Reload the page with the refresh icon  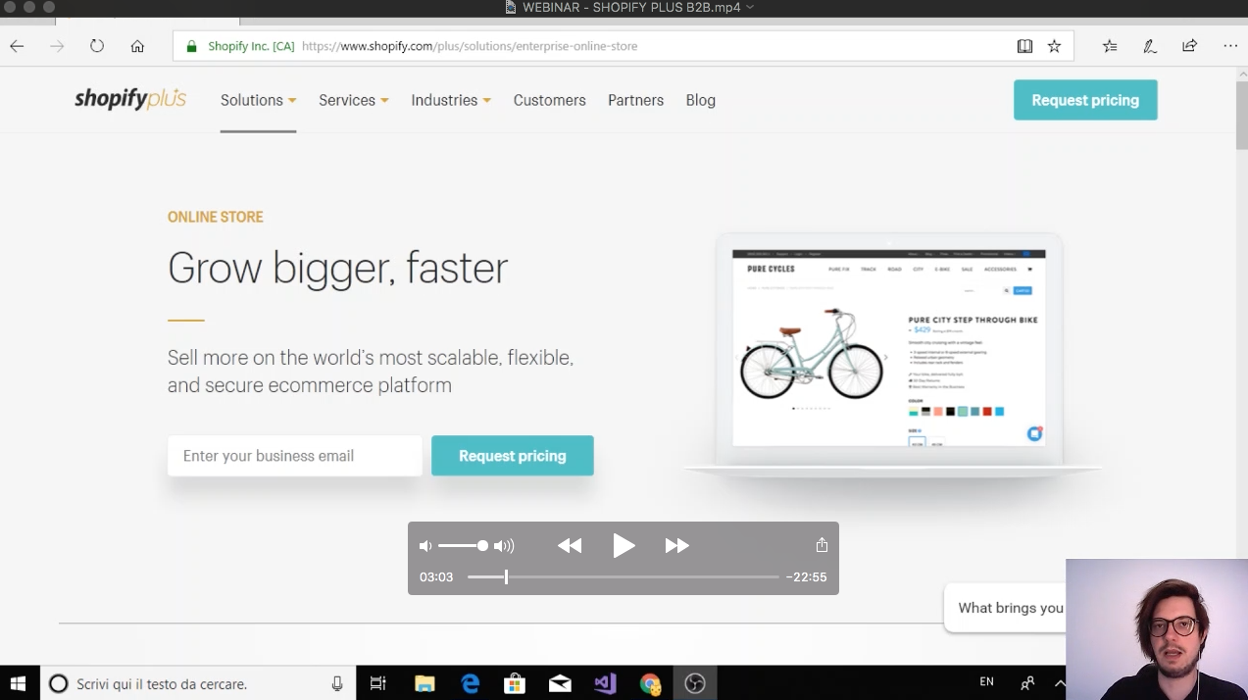97,46
